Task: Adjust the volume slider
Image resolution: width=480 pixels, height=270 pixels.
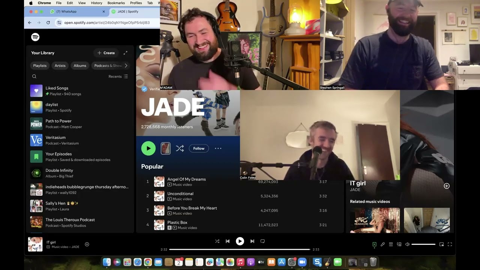Action: 423,244
